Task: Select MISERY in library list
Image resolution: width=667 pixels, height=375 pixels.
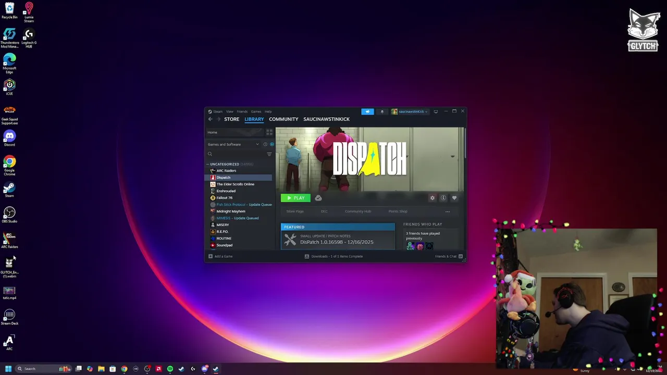Action: point(239,225)
